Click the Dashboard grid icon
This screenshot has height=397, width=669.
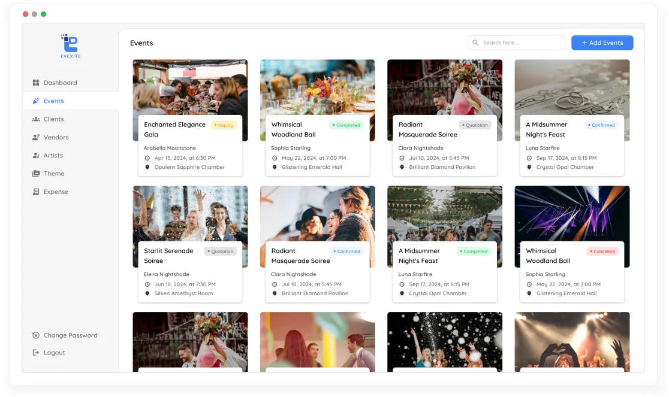36,83
